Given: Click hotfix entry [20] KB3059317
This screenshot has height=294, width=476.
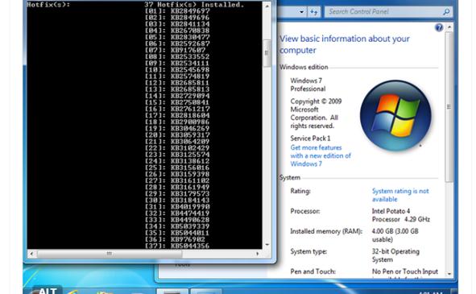Looking at the screenshot, I should [177, 135].
